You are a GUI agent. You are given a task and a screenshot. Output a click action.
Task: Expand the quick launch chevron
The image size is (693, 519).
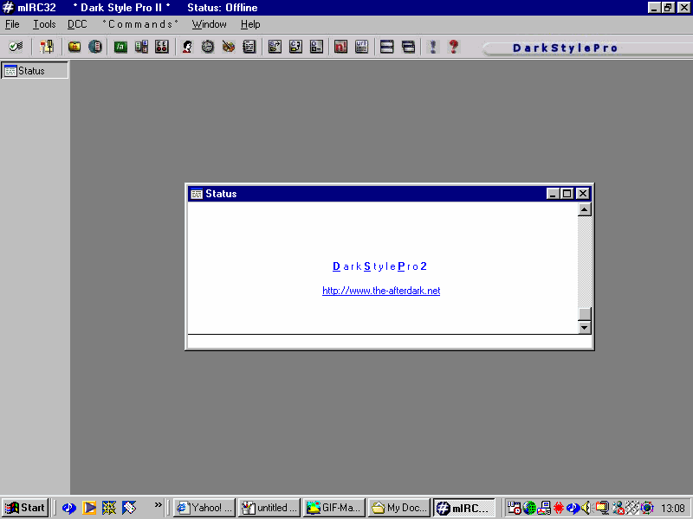158,505
